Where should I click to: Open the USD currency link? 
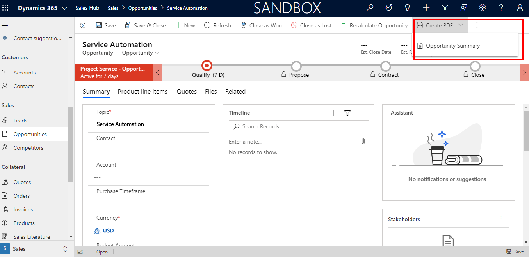(109, 231)
